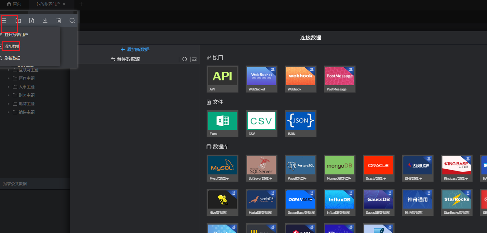Viewport: 487px width, 233px height.
Task: Select the 神通数据库 tile
Action: (x=418, y=202)
